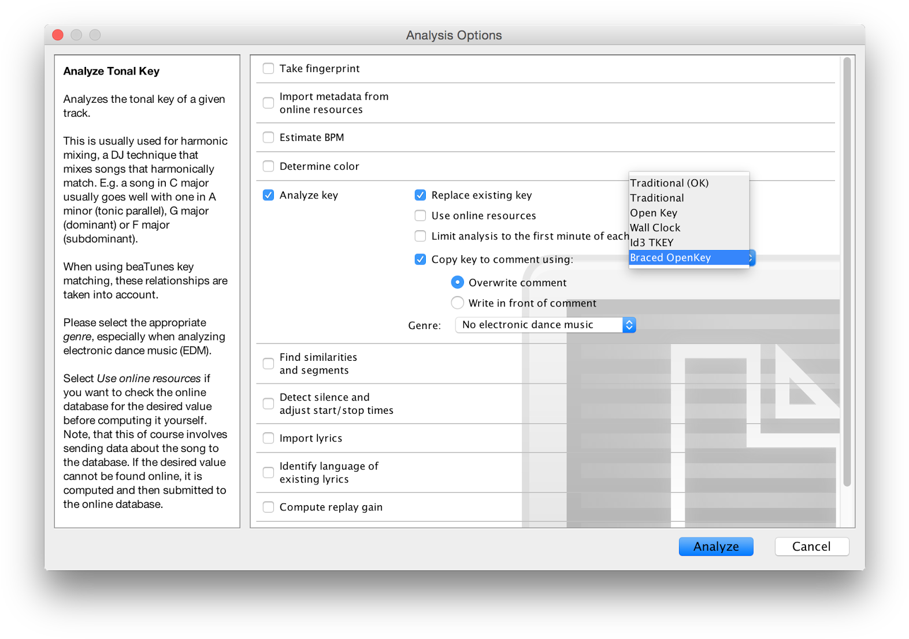
Task: Choose Id3 TKEY from the popup list
Action: pos(652,243)
